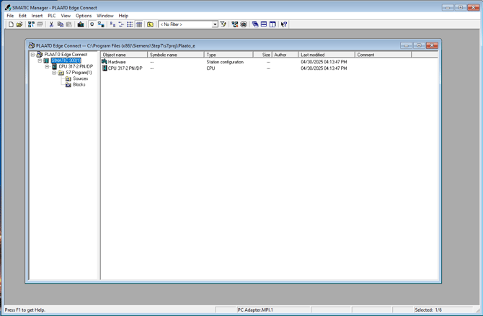Collapse the S7 Program(1) tree node
Viewport: 483px width, 316px height.
pos(54,73)
